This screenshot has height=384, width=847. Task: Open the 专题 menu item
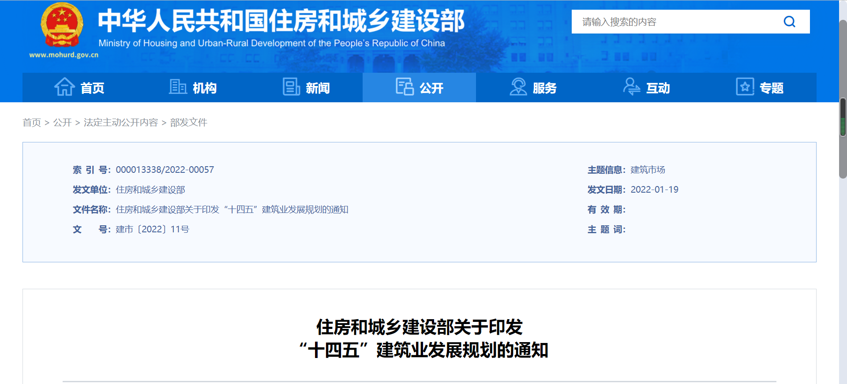click(771, 88)
